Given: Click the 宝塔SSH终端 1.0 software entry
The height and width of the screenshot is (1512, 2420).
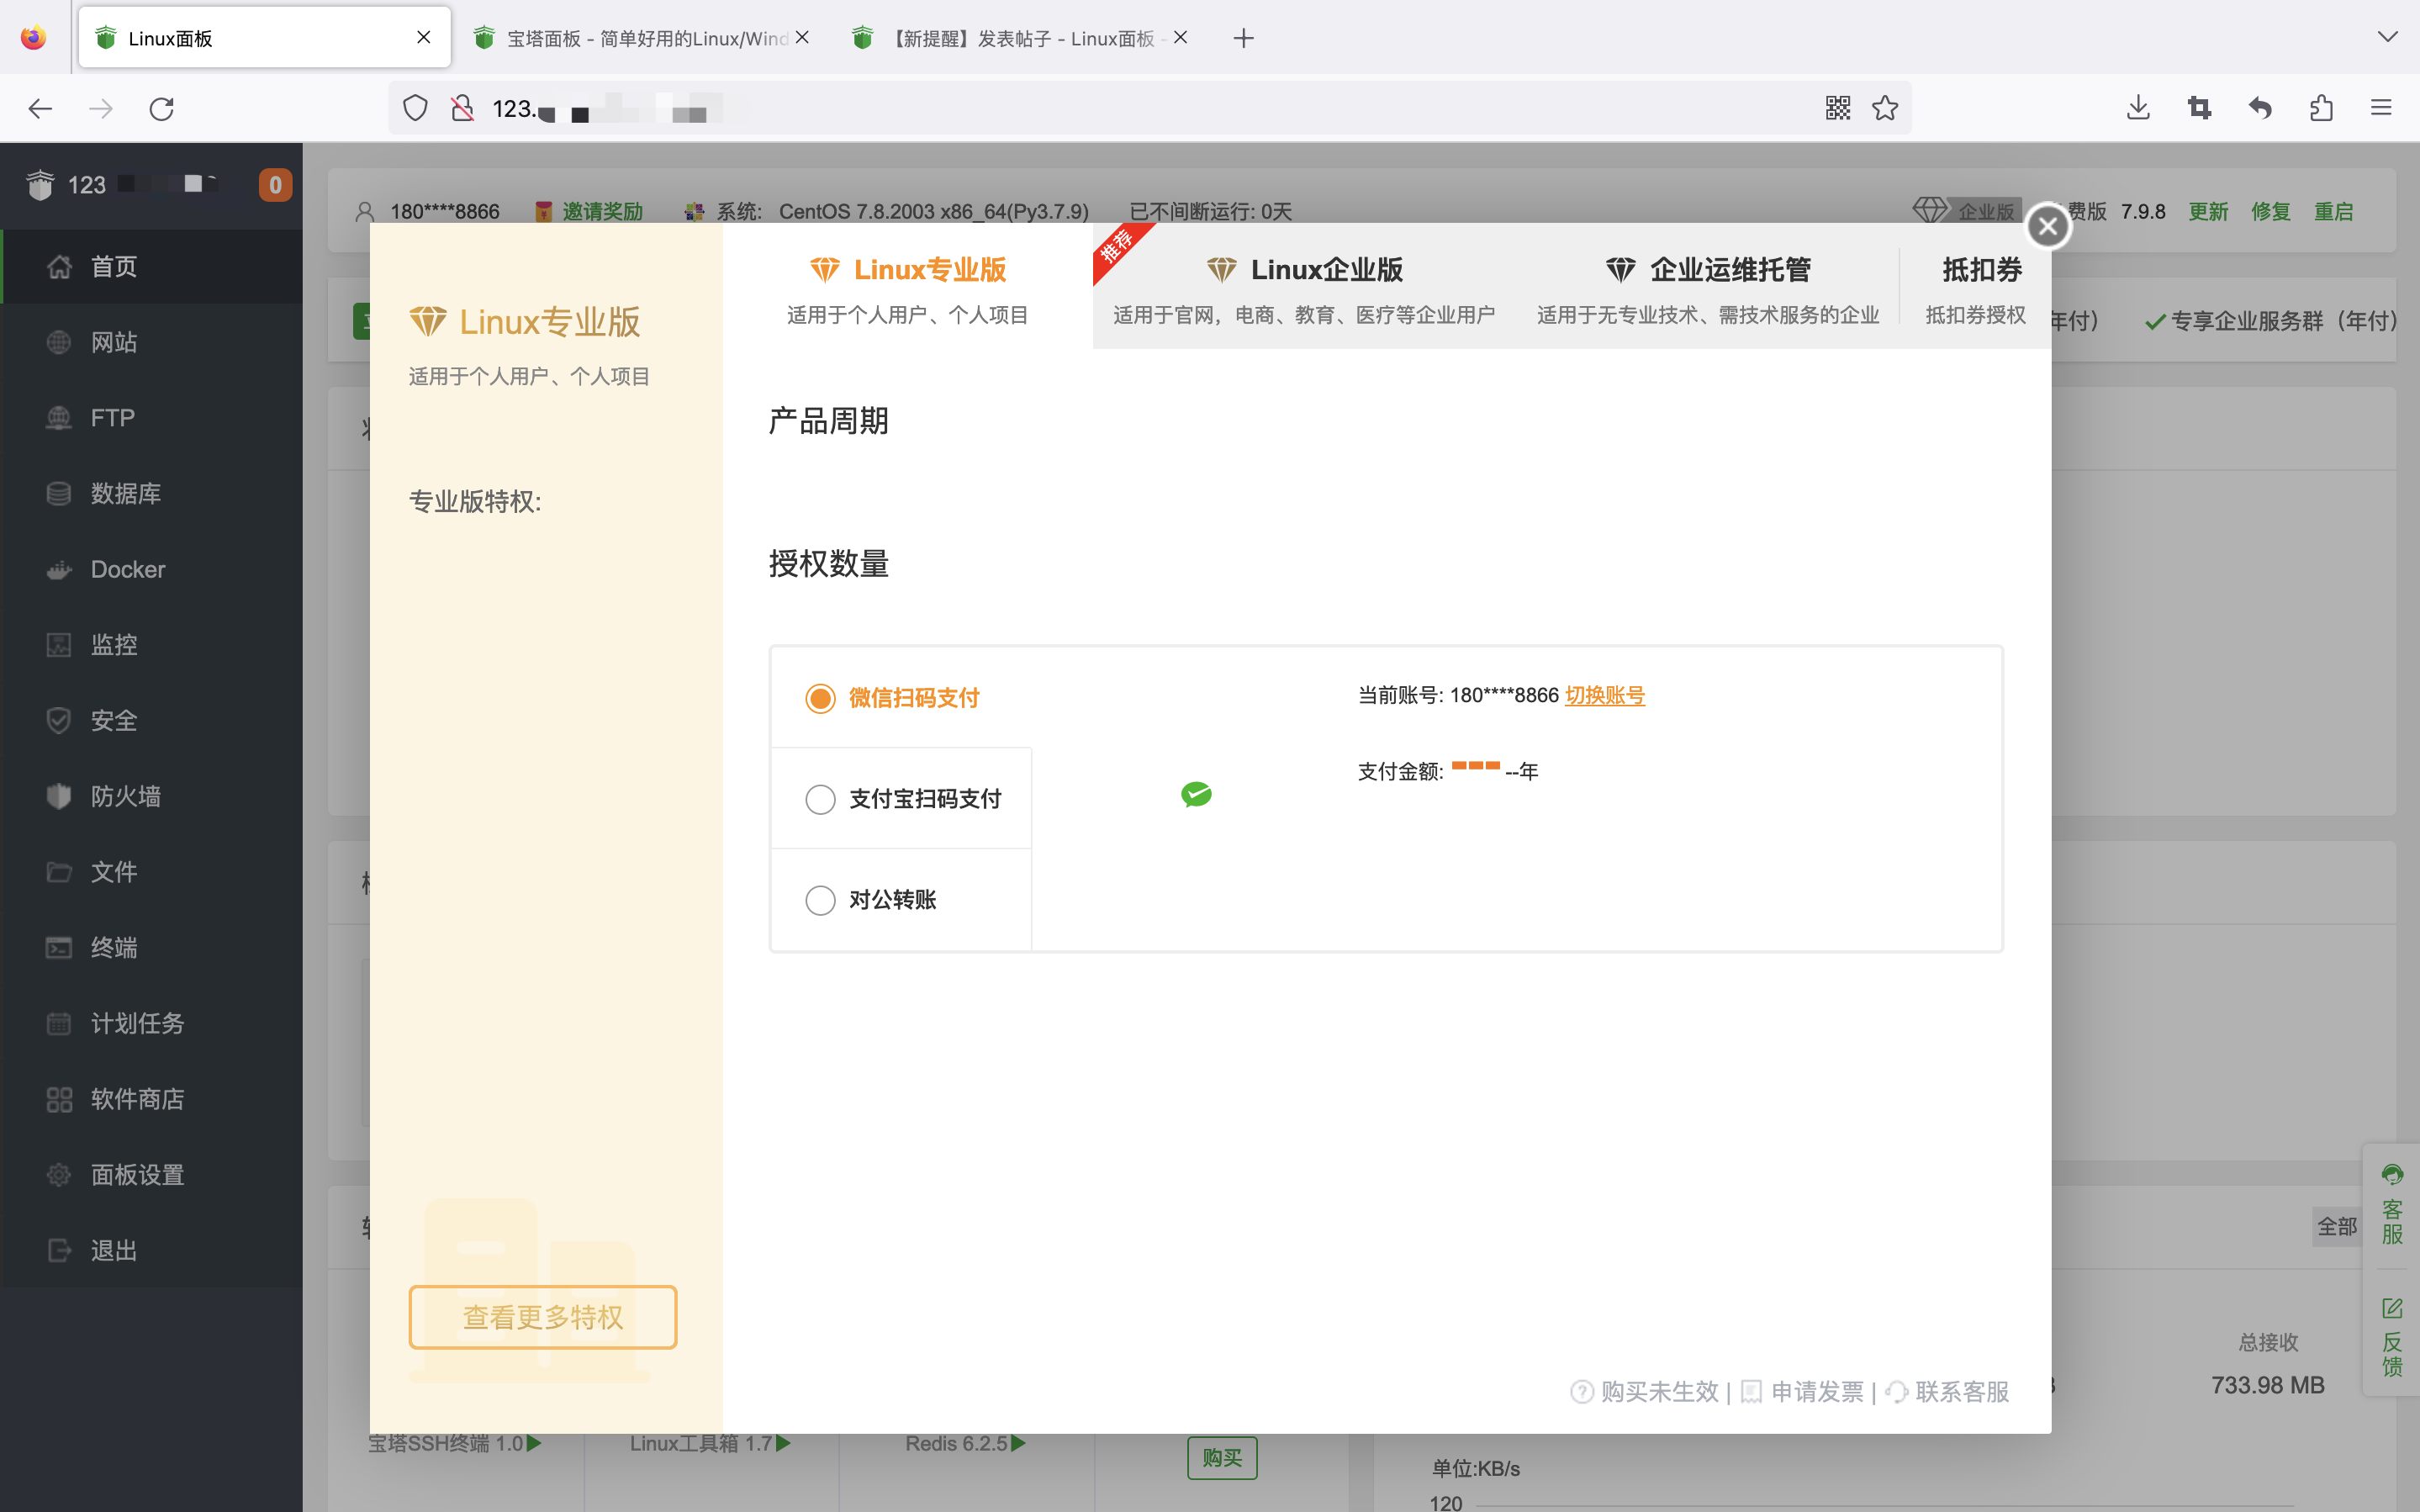Looking at the screenshot, I should click(x=455, y=1443).
